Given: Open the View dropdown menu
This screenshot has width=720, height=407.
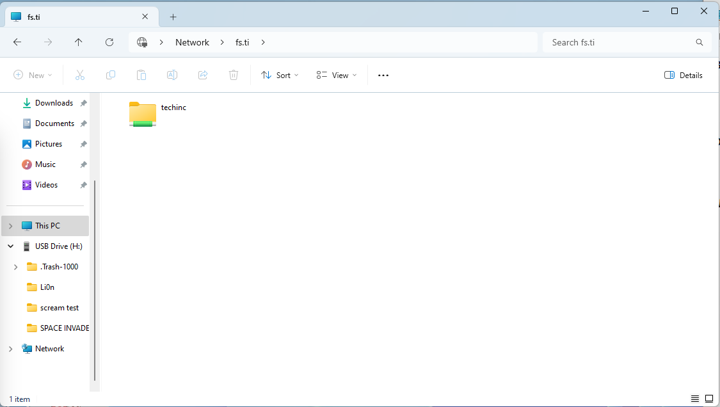Looking at the screenshot, I should [x=337, y=75].
